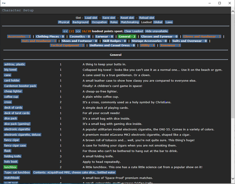
Task: Advance to next loadout with >> button
Action: [78, 31]
